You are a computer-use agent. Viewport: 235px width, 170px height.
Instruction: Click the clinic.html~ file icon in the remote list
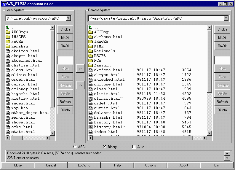pyautogui.click(x=91, y=98)
